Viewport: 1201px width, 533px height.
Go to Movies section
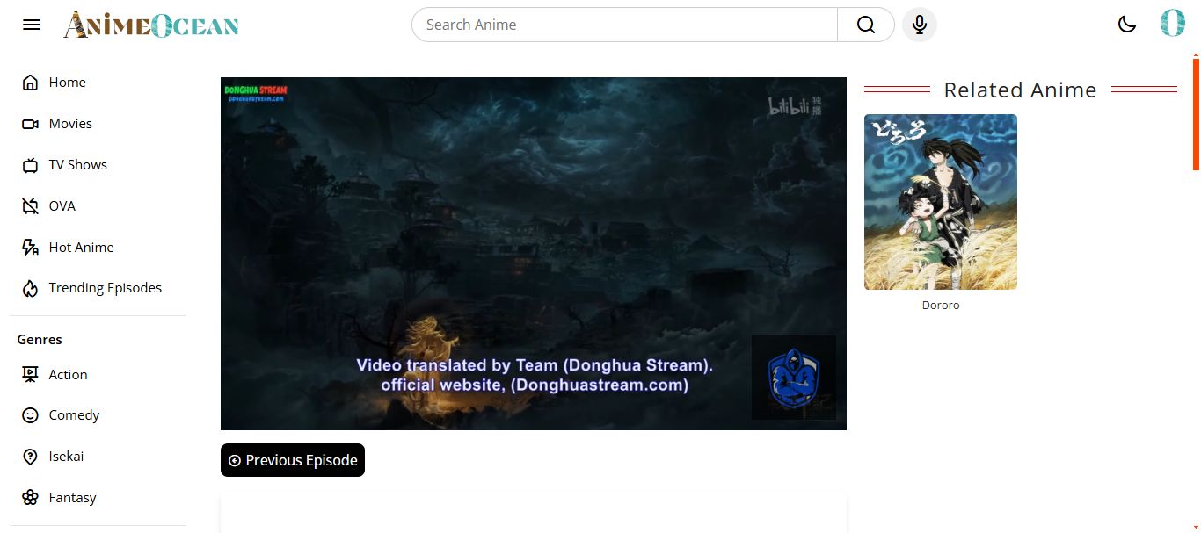70,124
